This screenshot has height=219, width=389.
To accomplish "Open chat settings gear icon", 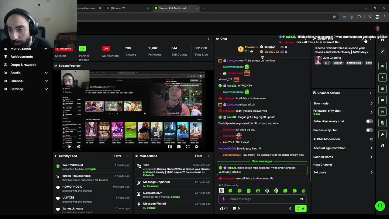I will 290,209.
